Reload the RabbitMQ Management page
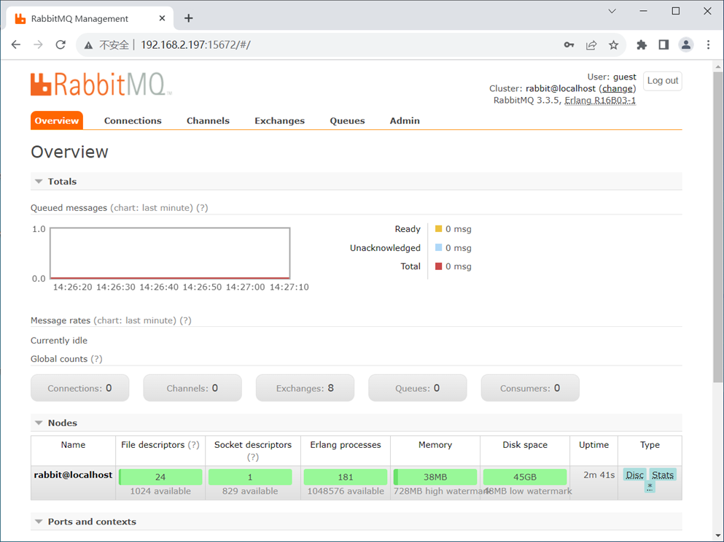Viewport: 724px width, 542px height. click(61, 44)
